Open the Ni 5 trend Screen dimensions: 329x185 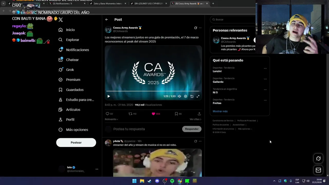pos(215,92)
